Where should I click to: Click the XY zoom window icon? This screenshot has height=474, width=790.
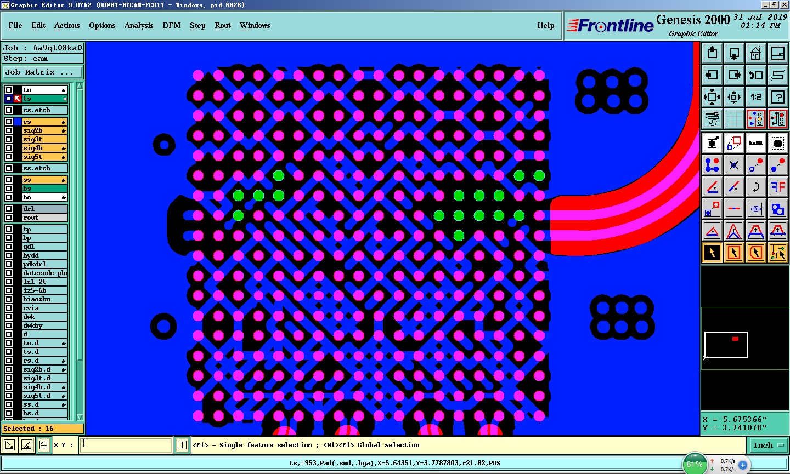(x=778, y=53)
